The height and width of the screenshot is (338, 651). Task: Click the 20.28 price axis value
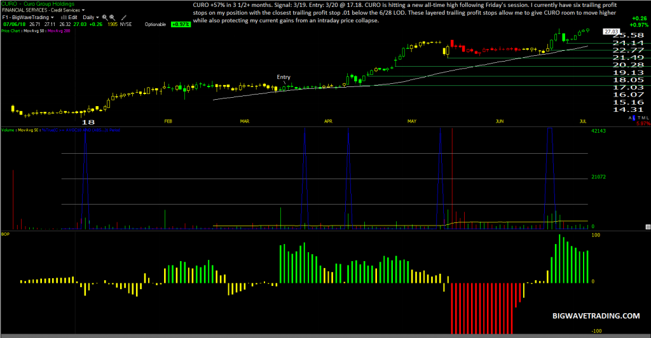pyautogui.click(x=628, y=65)
